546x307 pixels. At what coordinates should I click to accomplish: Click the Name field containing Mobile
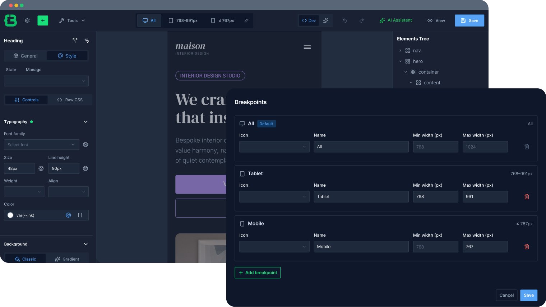(361, 247)
